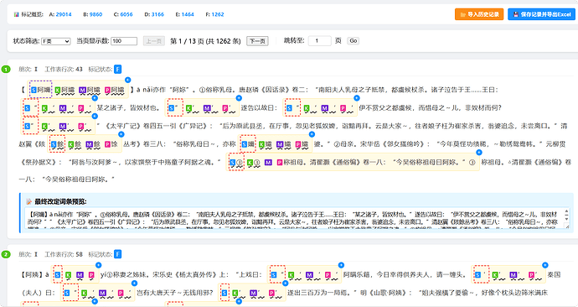Select the S 餘 variant option
The width and height of the screenshot is (578, 307).
coord(57,144)
